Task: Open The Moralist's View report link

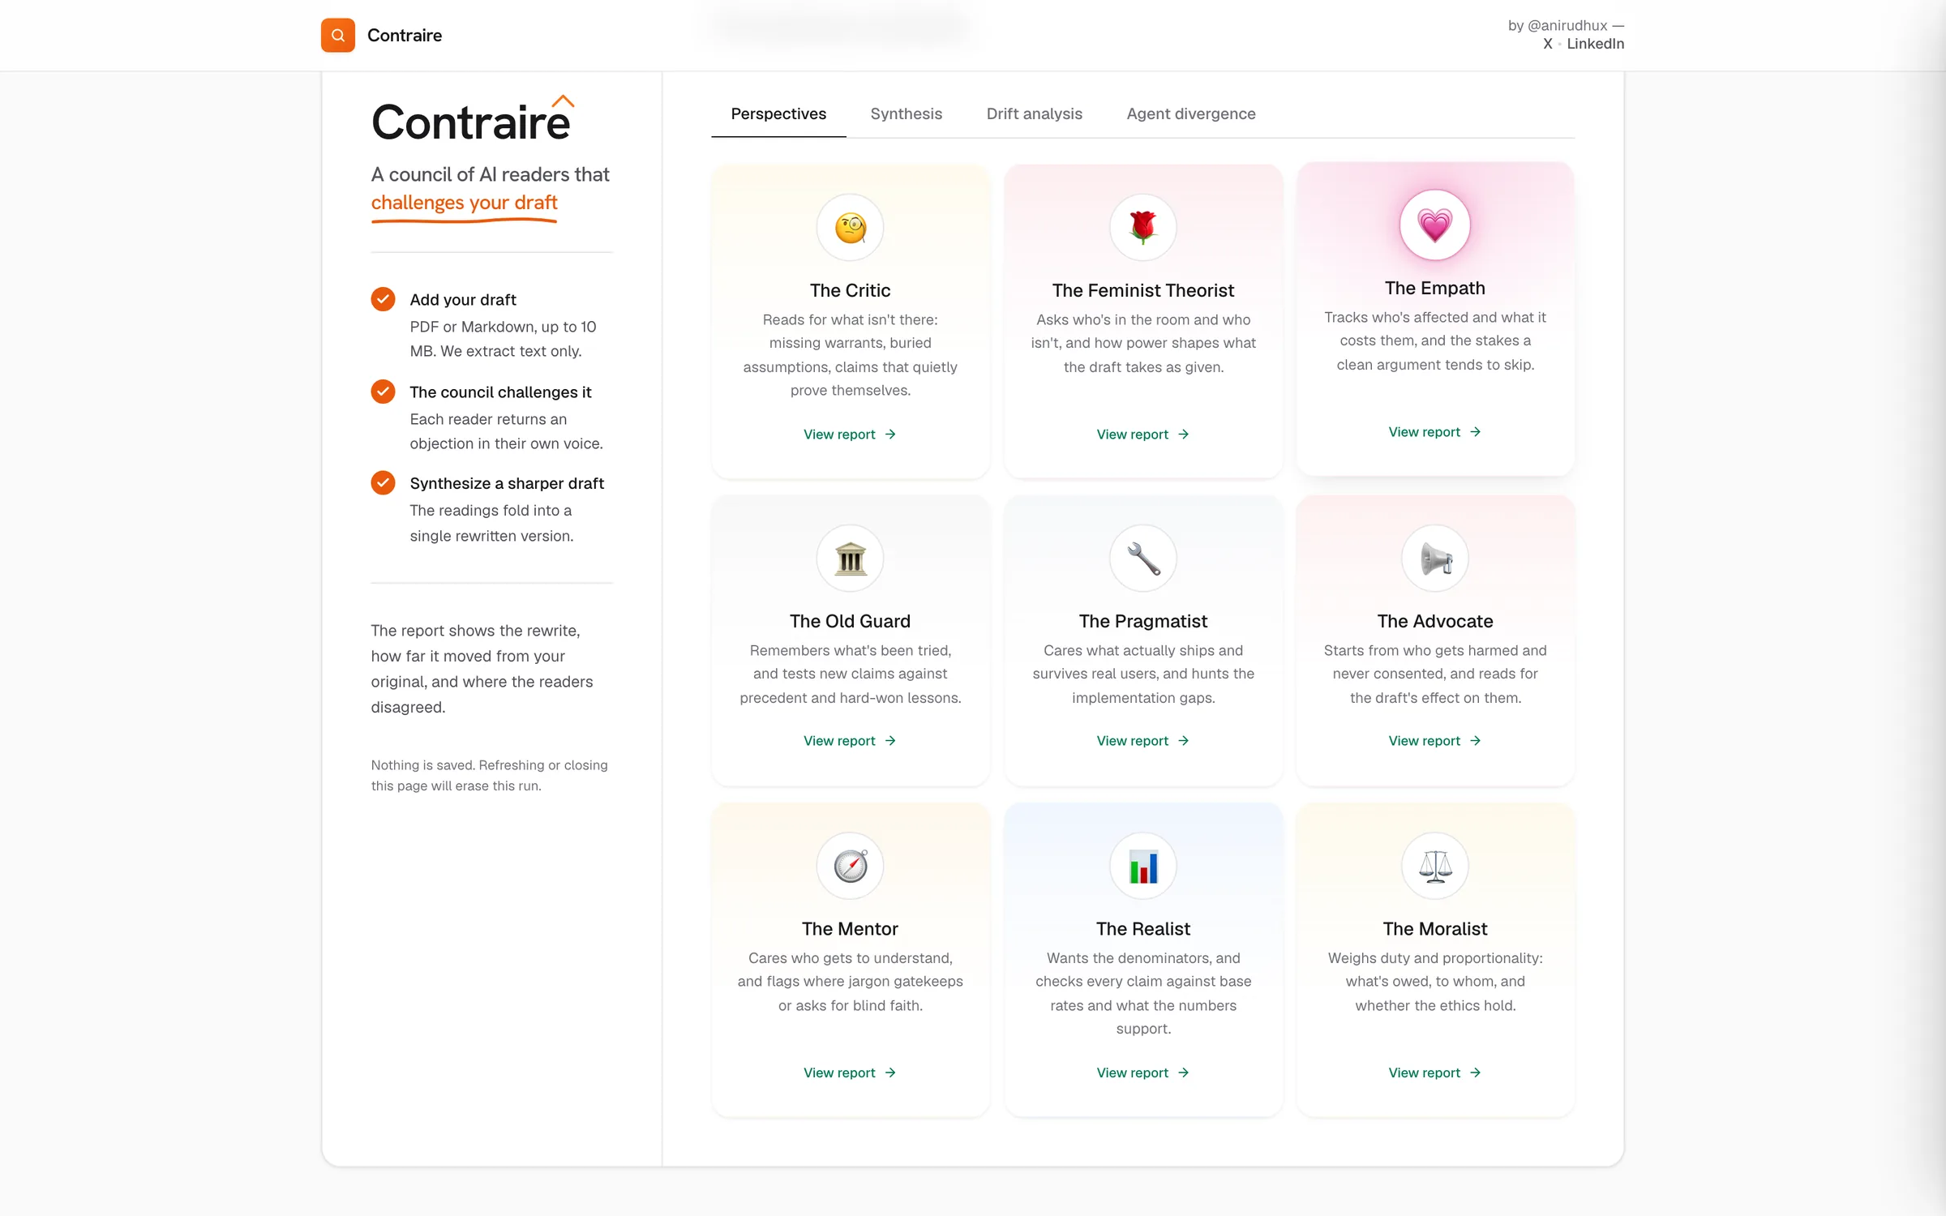Action: pyautogui.click(x=1435, y=1073)
